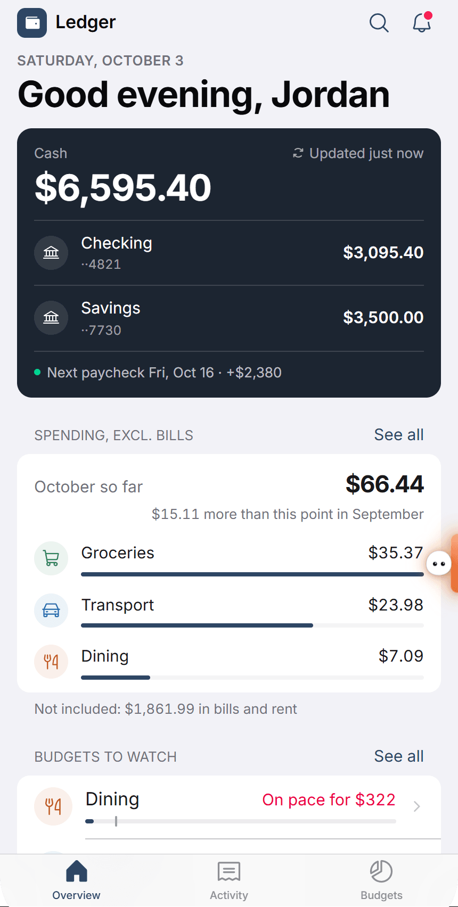
Task: Click See all for Budgets to Watch
Action: click(x=399, y=756)
